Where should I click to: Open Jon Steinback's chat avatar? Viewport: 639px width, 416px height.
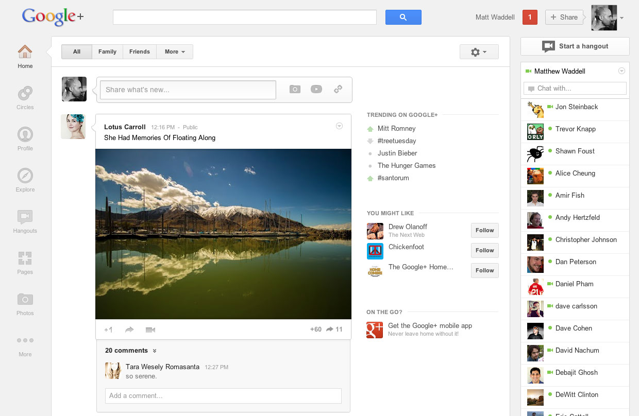(x=535, y=109)
